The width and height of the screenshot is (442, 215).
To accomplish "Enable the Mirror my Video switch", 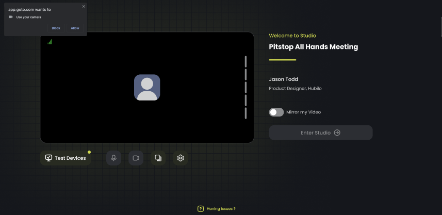I will click(x=276, y=112).
